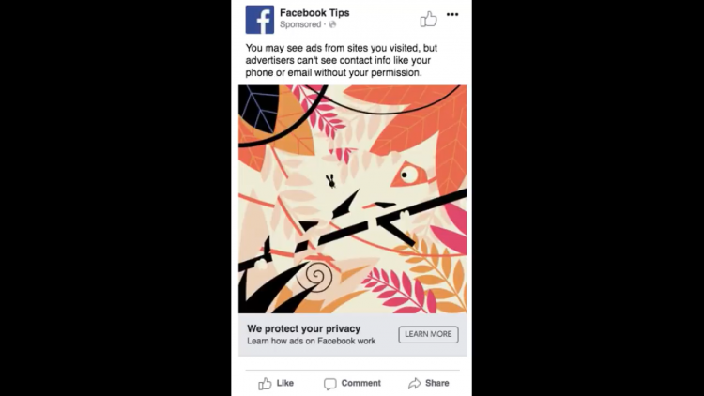Click the LEARN MORE button
The height and width of the screenshot is (396, 704).
[428, 334]
